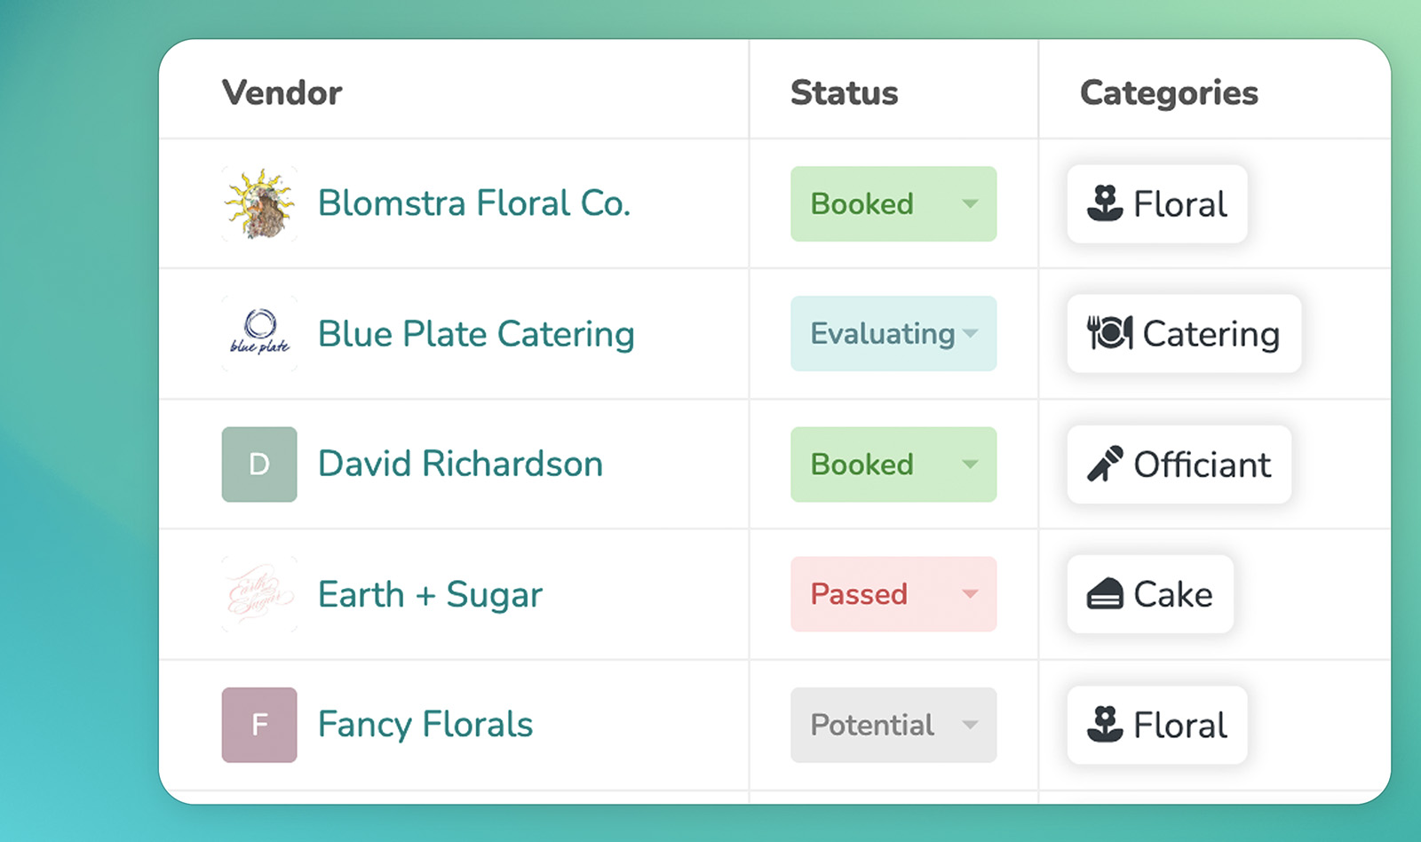Open Booked status dropdown for David Richardson
Screen dimensions: 1421x842
click(893, 465)
